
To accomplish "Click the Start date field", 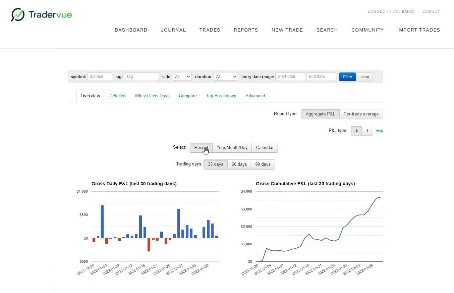I will tap(290, 77).
